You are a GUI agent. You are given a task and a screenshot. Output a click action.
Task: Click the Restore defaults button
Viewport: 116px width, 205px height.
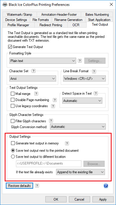tap(19, 186)
